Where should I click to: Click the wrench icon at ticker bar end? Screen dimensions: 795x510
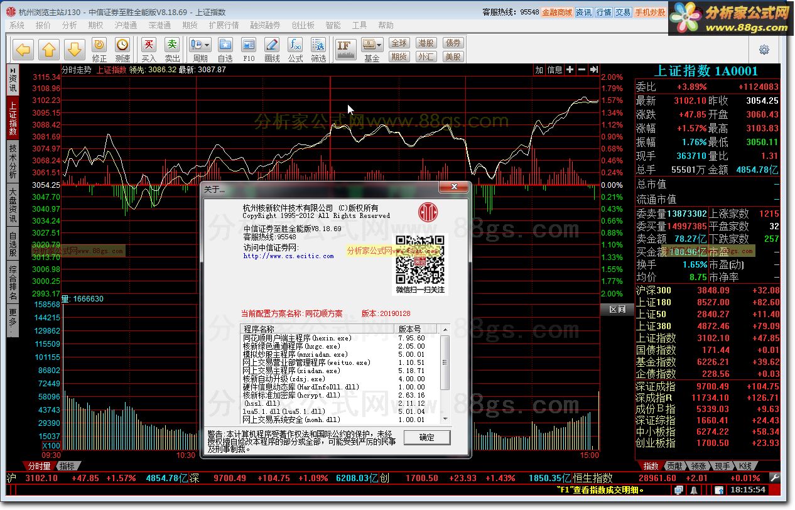(776, 478)
